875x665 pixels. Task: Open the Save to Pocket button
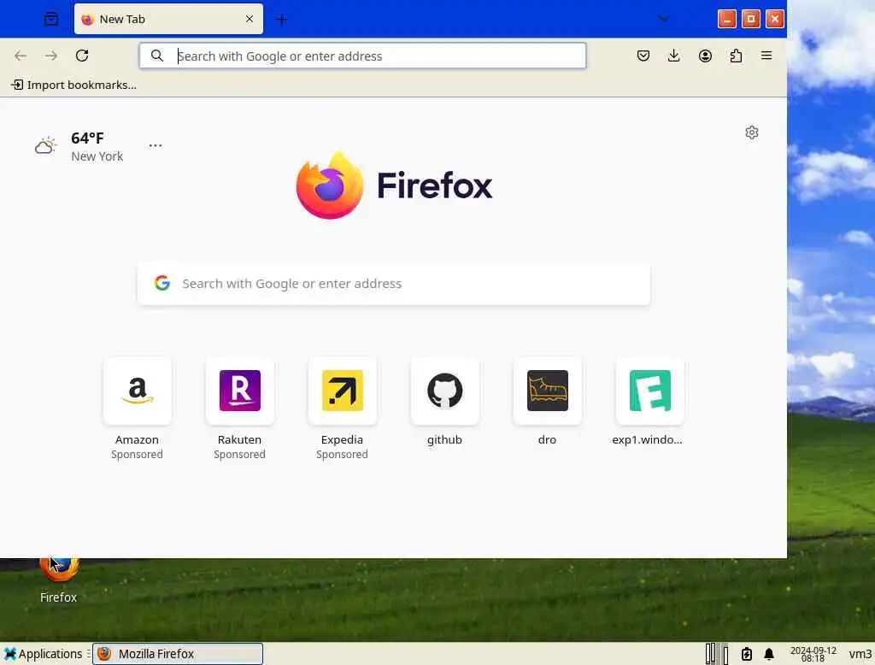(643, 56)
